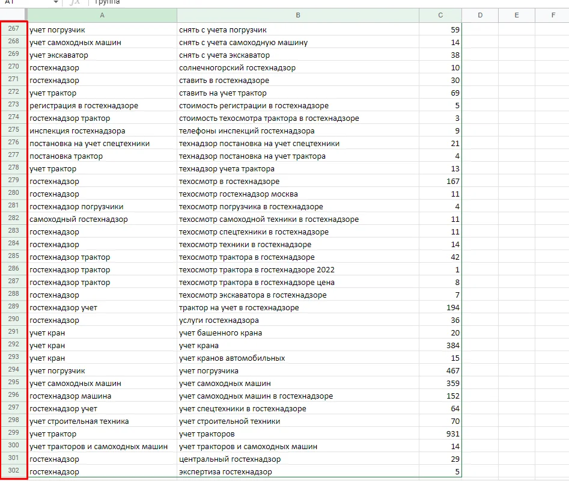
Task: Click value 359 in column C
Action: 440,384
